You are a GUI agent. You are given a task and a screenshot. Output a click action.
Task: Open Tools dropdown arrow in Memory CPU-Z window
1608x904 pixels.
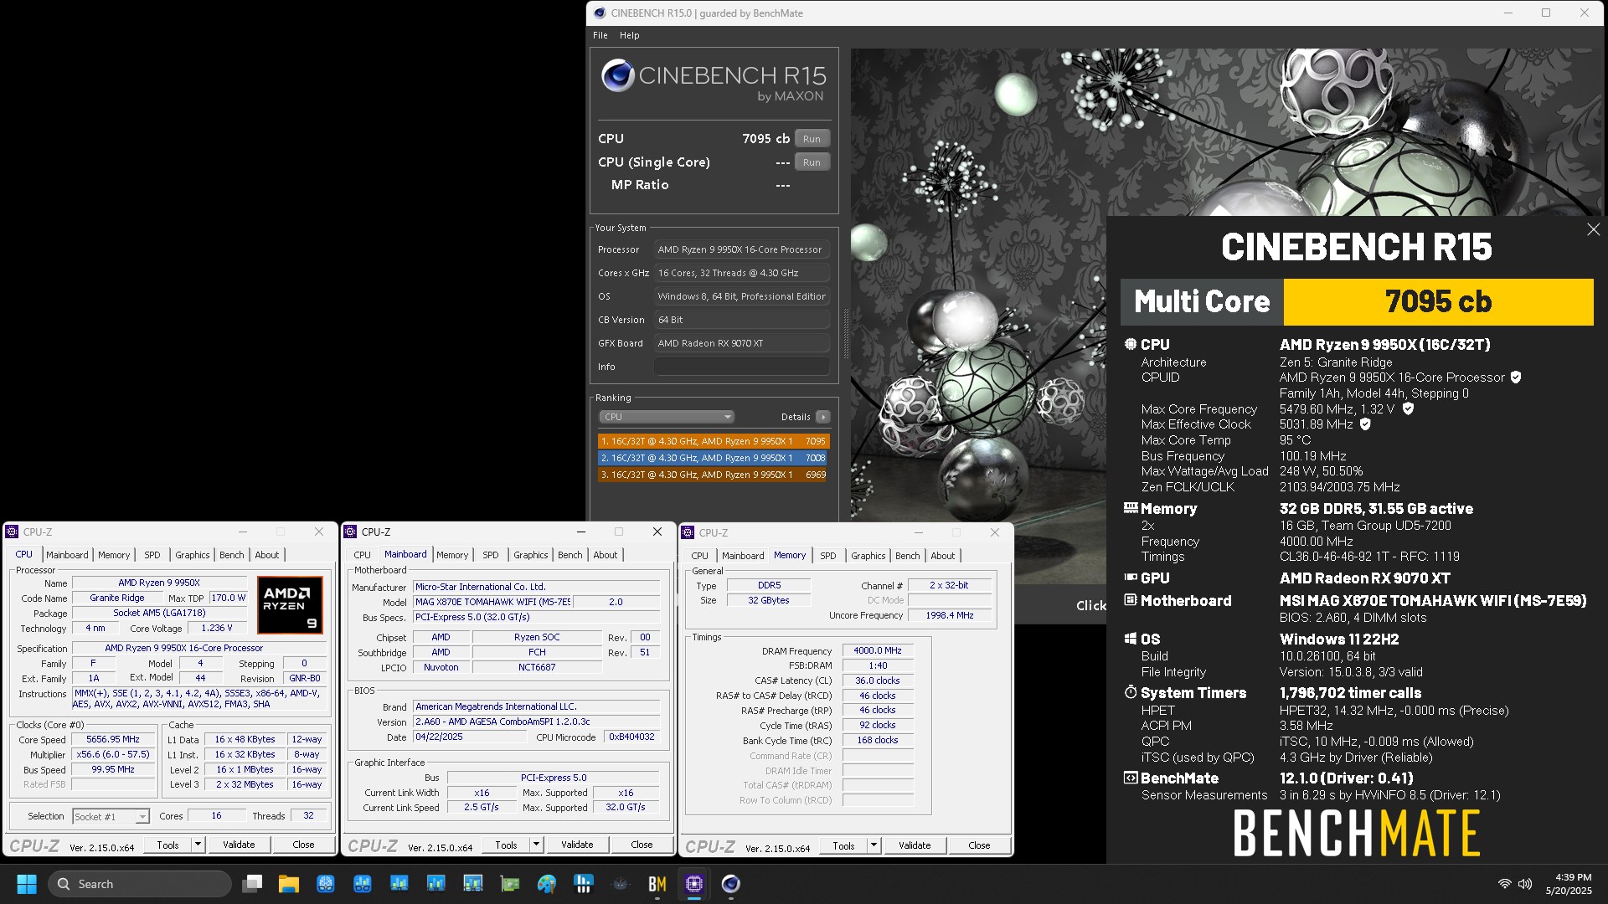(874, 845)
